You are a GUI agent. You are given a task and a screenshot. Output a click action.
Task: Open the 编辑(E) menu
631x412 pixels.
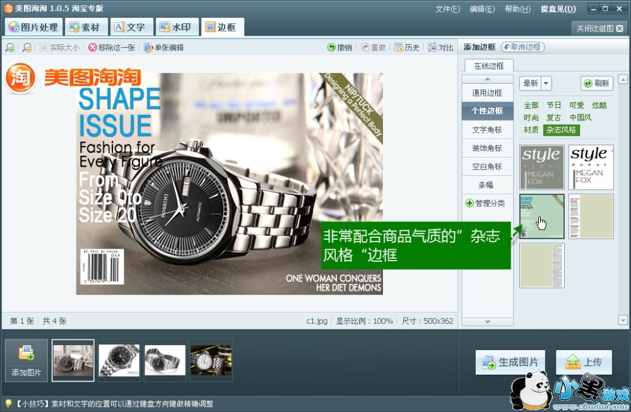(482, 9)
